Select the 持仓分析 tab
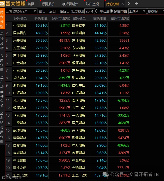This screenshot has width=164, height=181. point(113,4)
